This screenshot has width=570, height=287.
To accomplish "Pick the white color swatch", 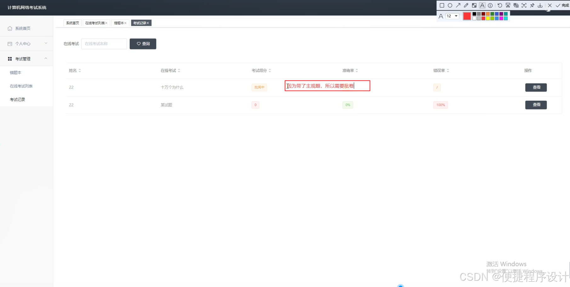I will [474, 18].
